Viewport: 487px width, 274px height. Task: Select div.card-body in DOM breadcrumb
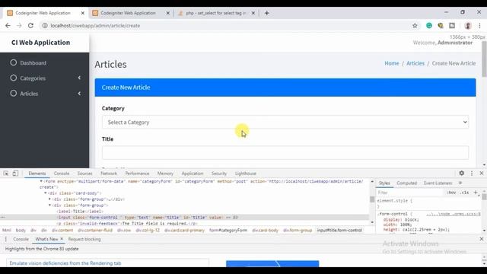(265, 230)
